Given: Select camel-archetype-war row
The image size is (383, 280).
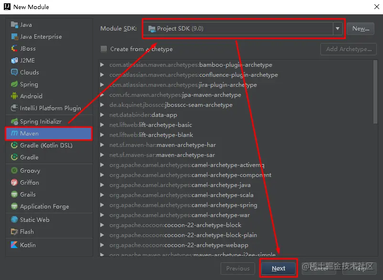Looking at the screenshot, I should (180, 215).
